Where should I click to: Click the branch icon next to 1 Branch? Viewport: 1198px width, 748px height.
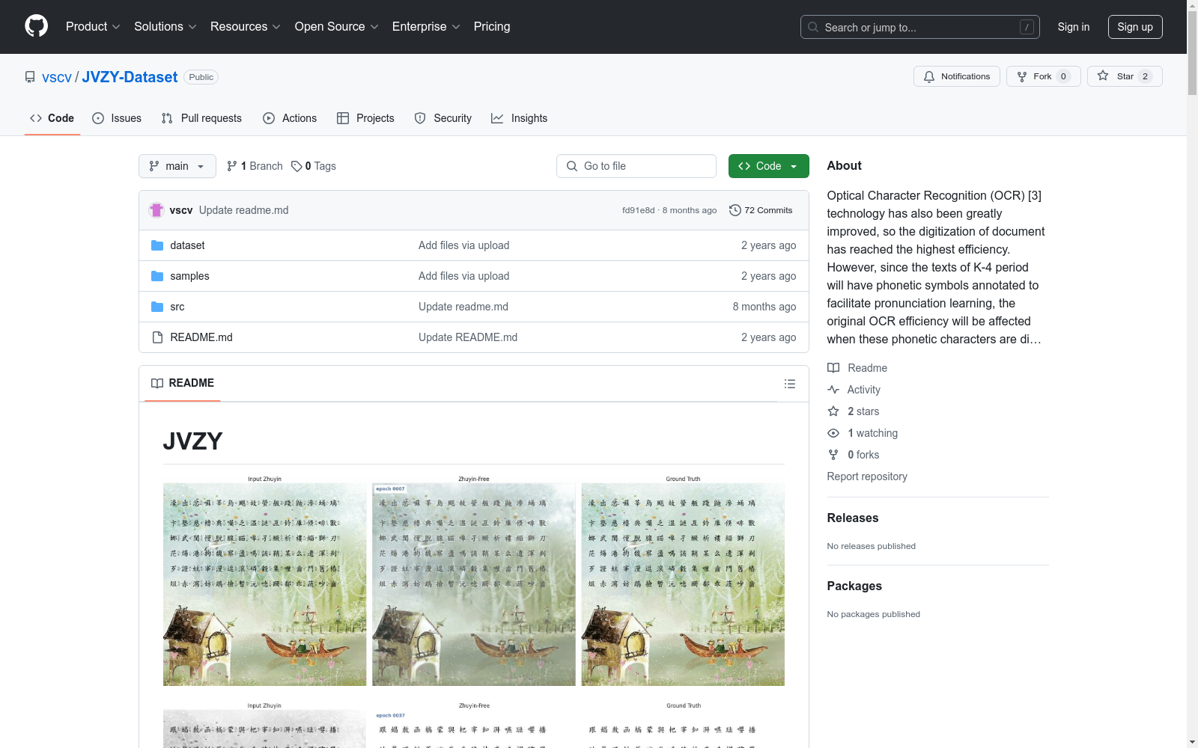(x=232, y=166)
